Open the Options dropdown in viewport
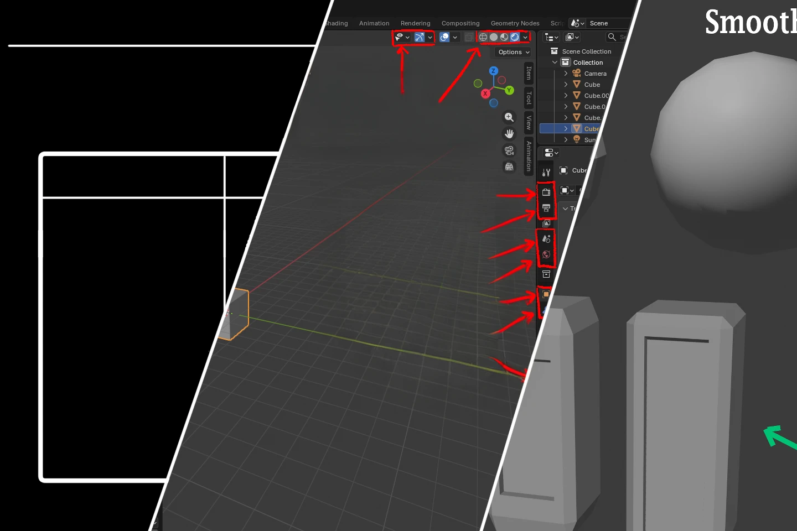Image resolution: width=797 pixels, height=531 pixels. (513, 52)
